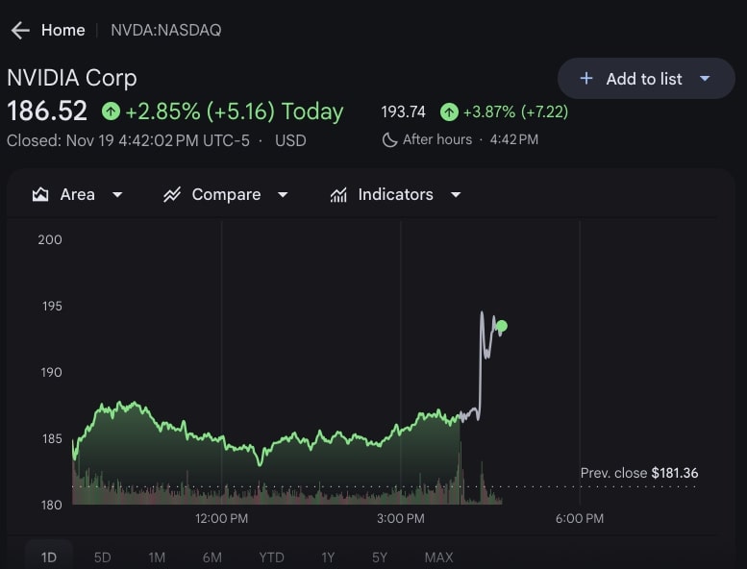747x569 pixels.
Task: Expand the Area dropdown arrow
Action: 117,195
